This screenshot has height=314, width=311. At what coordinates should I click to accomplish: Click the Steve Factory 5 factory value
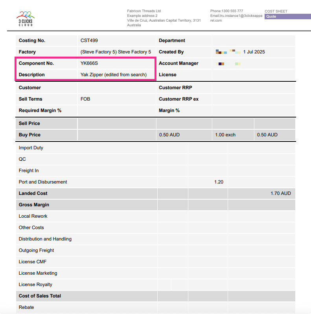pos(116,52)
